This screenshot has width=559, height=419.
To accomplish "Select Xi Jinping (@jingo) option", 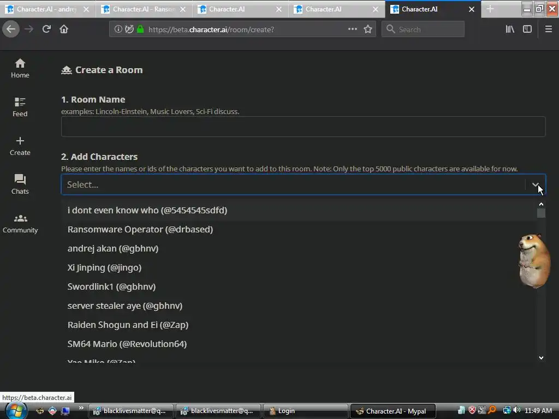I will [x=299, y=267].
